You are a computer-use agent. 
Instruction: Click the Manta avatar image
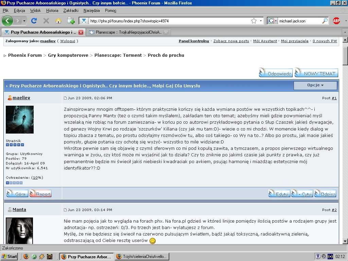pyautogui.click(x=19, y=231)
